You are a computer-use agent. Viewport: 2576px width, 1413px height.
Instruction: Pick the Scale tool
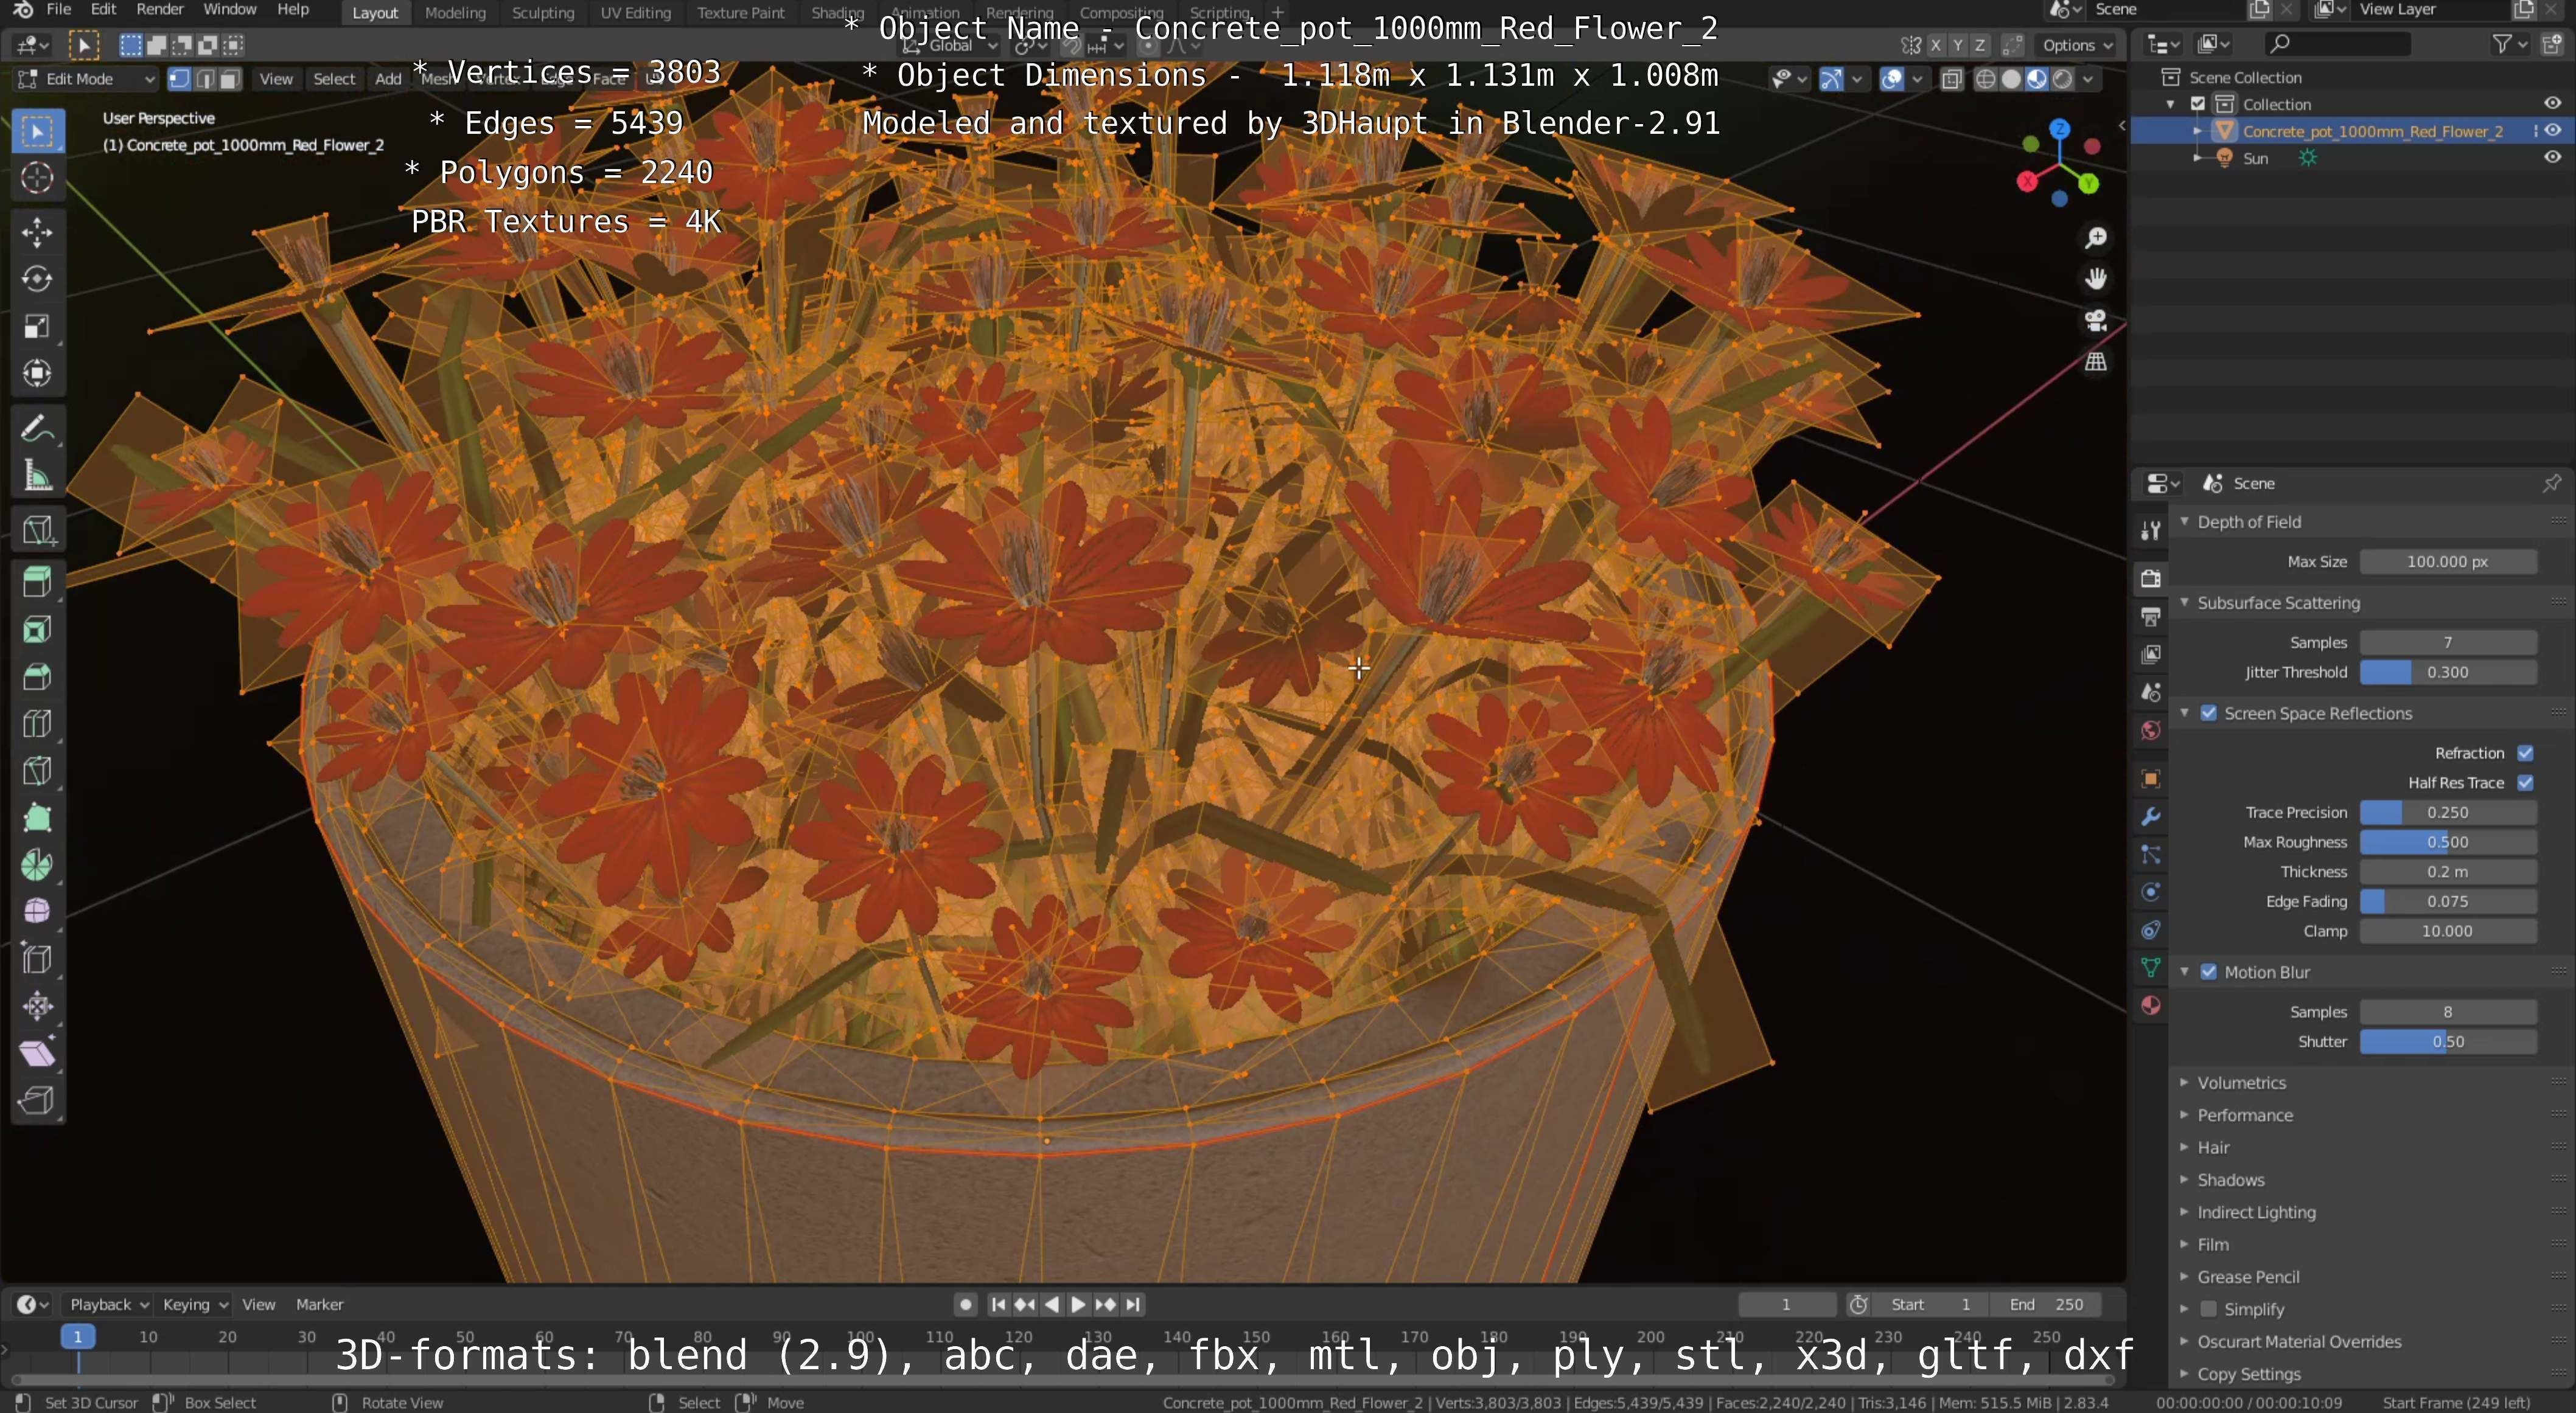tap(37, 327)
